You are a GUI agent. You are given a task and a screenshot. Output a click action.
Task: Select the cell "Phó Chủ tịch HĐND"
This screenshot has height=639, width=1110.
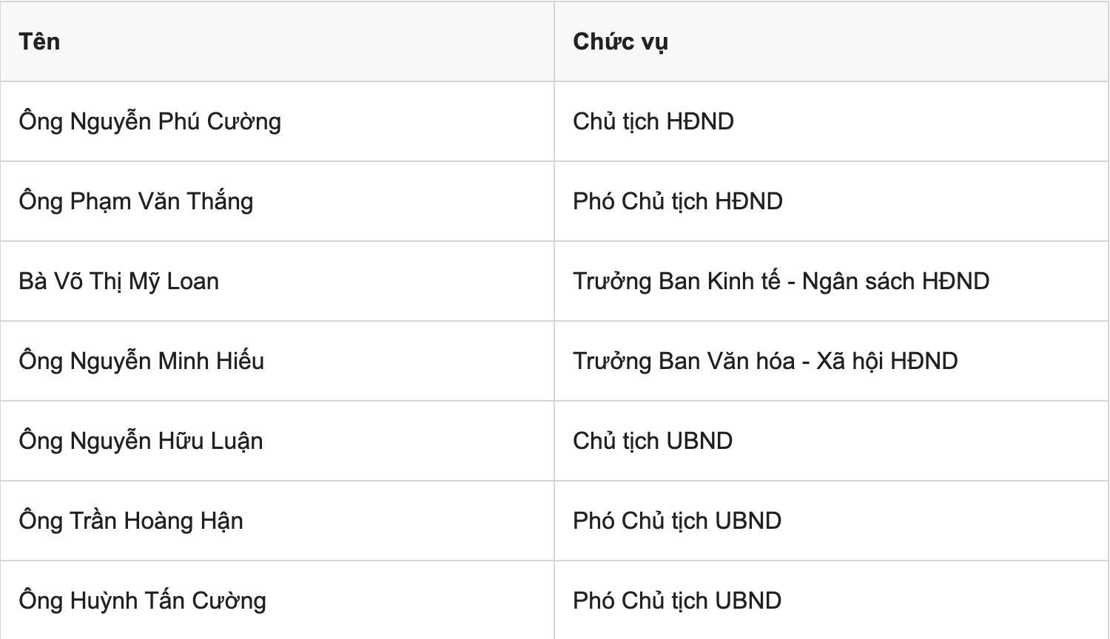678,201
